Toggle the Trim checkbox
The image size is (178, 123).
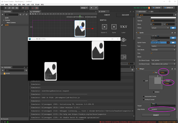coord(151,53)
